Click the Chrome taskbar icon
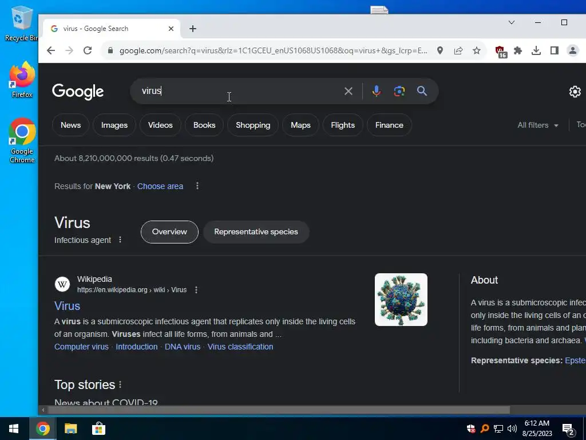 click(42, 429)
